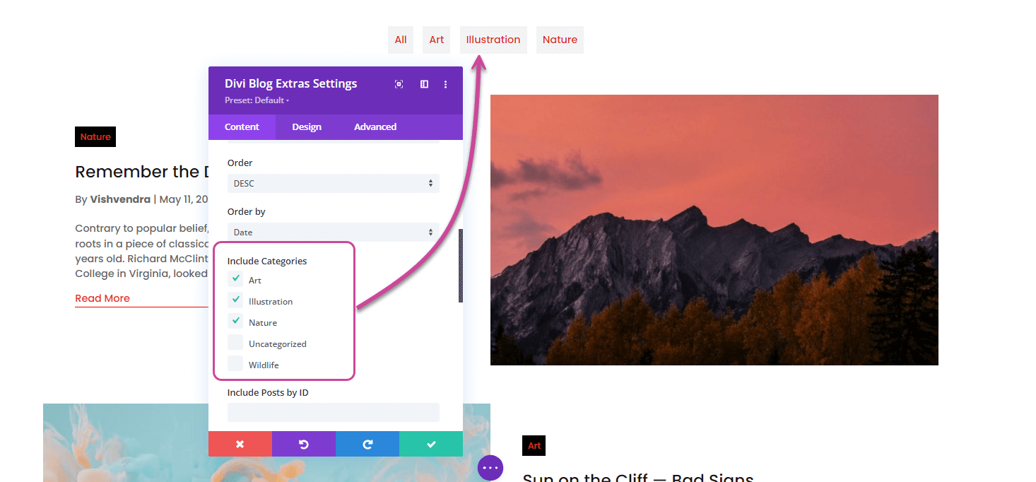Filter posts by Illustration category
The height and width of the screenshot is (482, 1036).
coord(493,40)
